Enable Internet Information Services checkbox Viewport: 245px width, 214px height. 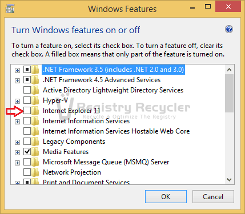27,121
